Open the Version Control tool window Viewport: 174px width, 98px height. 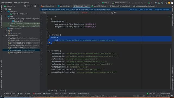coord(10,93)
